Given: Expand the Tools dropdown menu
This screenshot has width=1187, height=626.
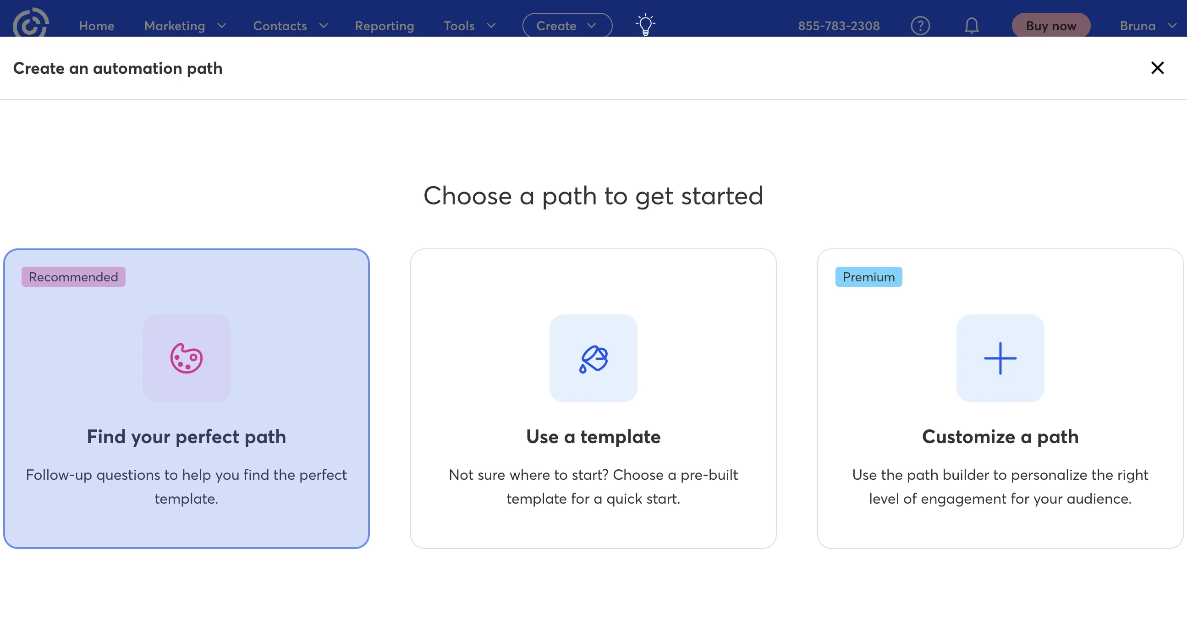Looking at the screenshot, I should (x=469, y=26).
